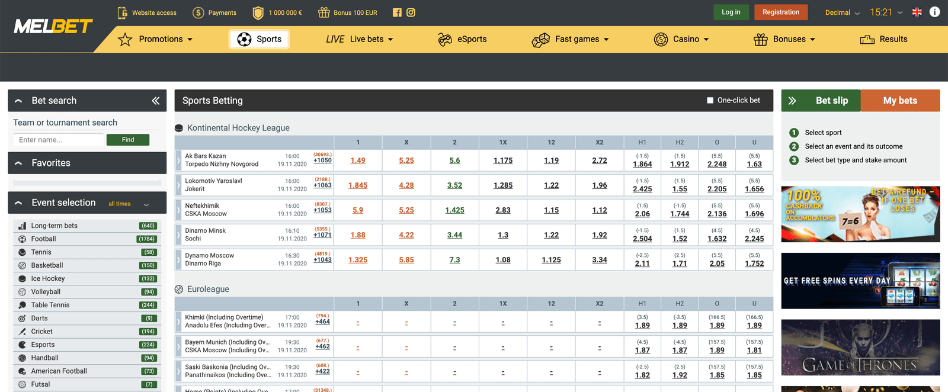Open +464 markets for Khimki match
Image resolution: width=948 pixels, height=392 pixels.
[x=322, y=322]
